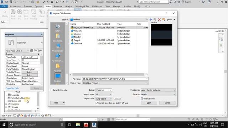Click horizontal scrollbar of file list
The width and height of the screenshot is (228, 128).
pyautogui.click(x=109, y=74)
